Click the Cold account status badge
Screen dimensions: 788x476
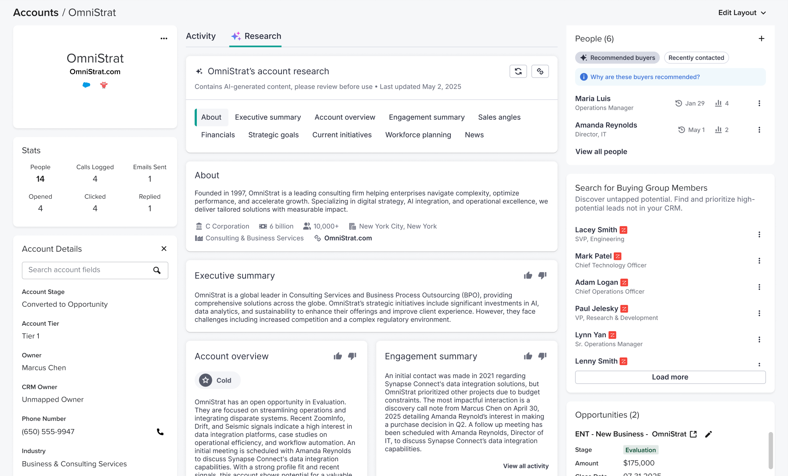217,380
